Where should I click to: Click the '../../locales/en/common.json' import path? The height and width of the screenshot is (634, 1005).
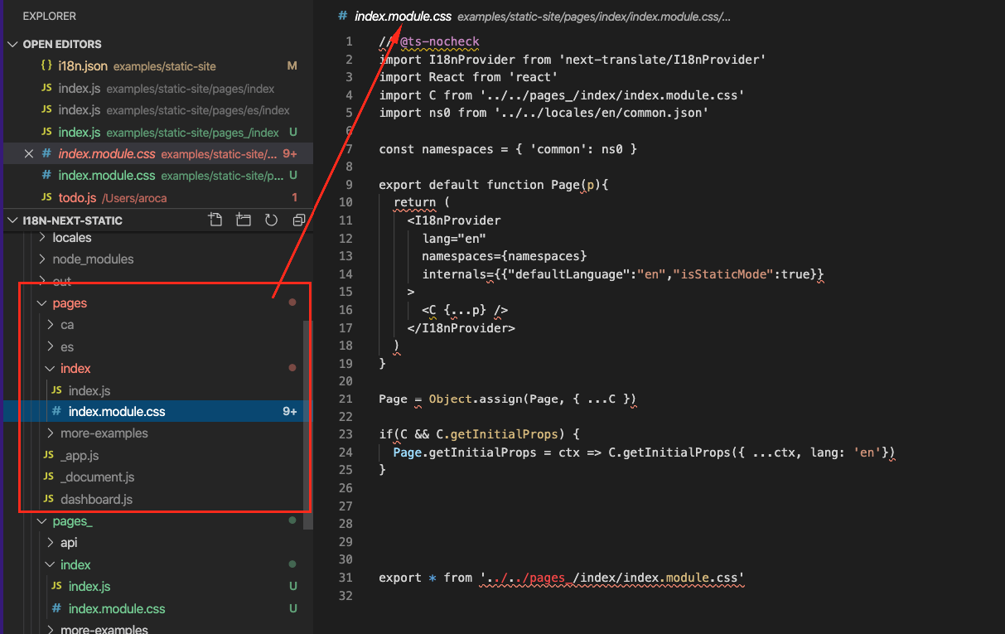(602, 113)
